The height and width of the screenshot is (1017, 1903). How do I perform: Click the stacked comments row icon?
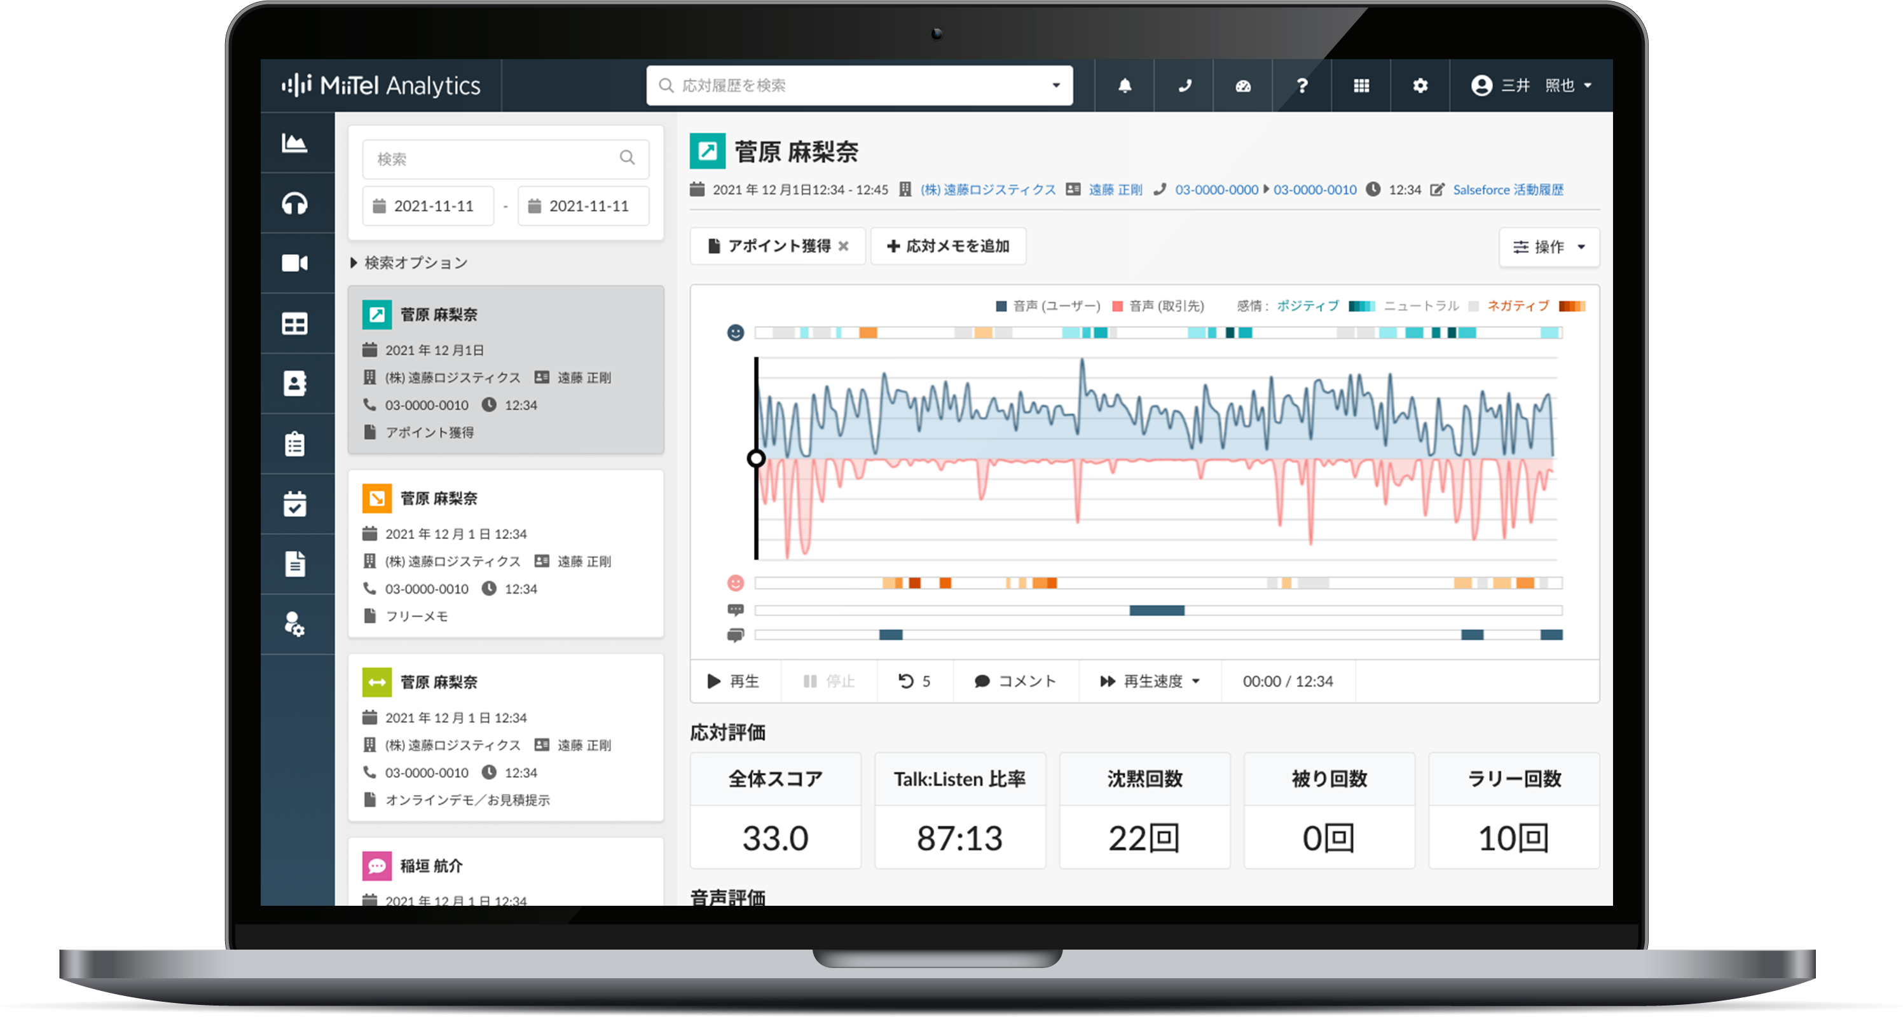click(736, 634)
